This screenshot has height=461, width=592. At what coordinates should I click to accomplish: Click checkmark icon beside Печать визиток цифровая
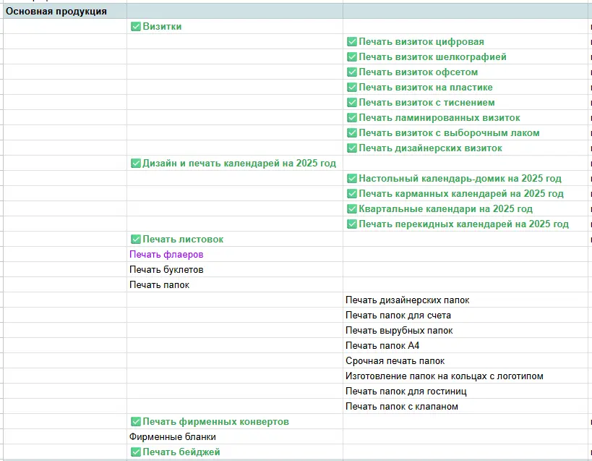(352, 42)
